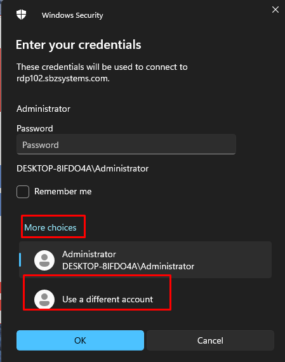Image resolution: width=285 pixels, height=362 pixels.
Task: Focus the Password input field
Action: 126,144
